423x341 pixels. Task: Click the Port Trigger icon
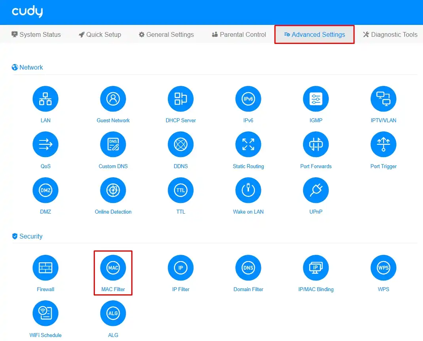(383, 144)
